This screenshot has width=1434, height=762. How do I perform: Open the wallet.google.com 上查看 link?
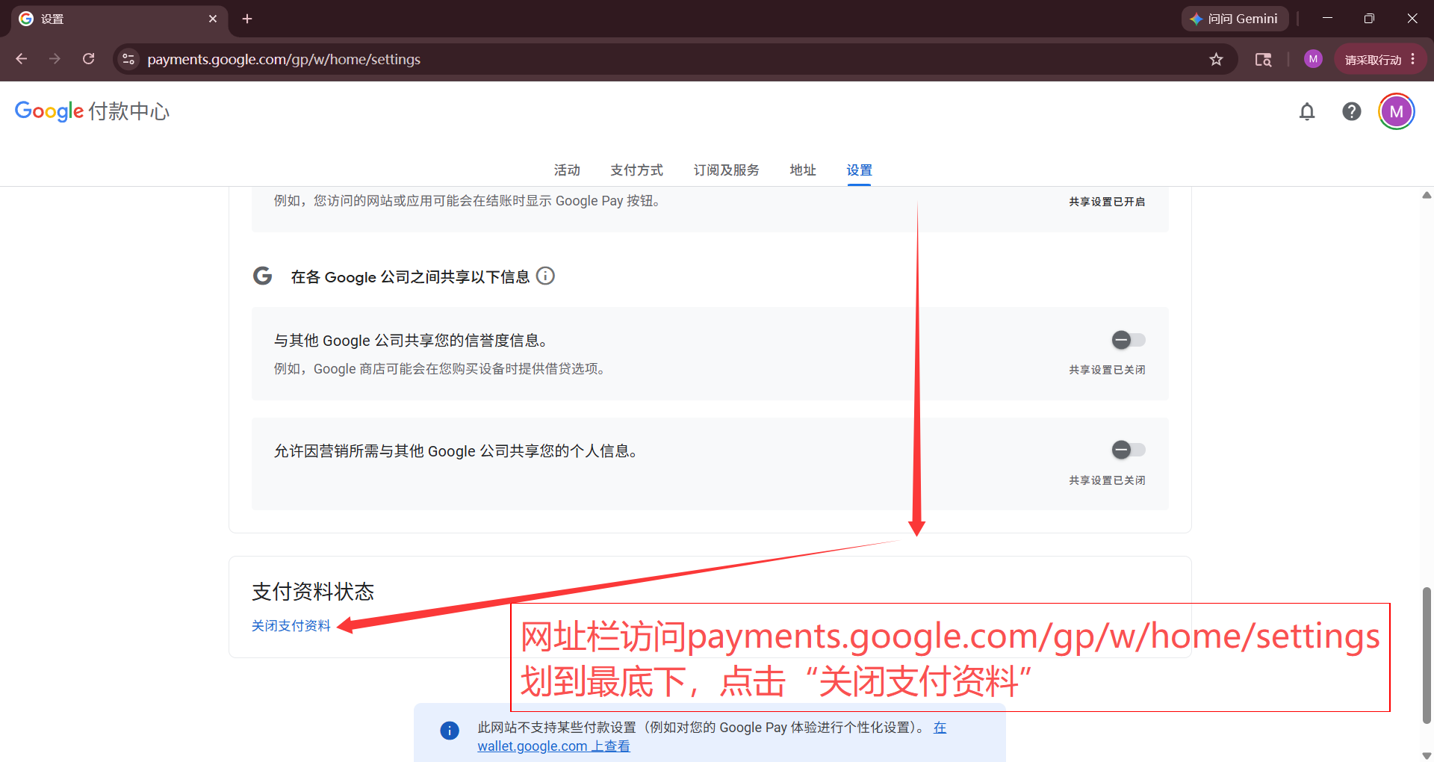pos(553,746)
